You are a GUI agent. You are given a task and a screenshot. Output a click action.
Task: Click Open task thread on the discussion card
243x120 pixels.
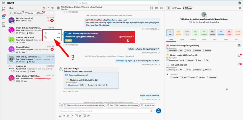pos(126,37)
